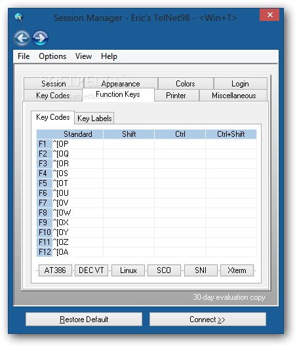Screen dimensions: 297x347
Task: Click the ^[OX standard code cell
Action: (78, 223)
